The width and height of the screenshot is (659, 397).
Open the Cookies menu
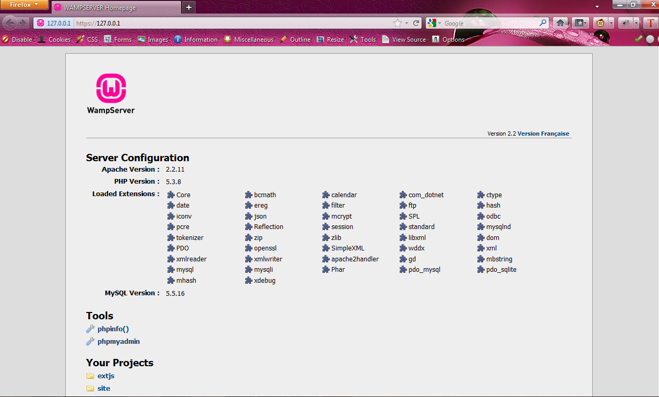[55, 39]
